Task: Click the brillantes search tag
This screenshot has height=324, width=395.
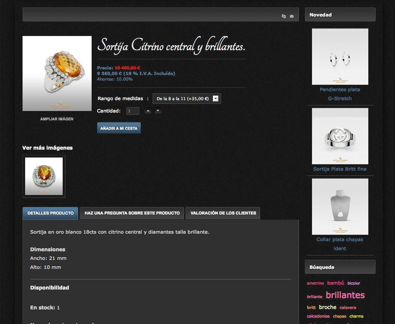Action: 345,295
